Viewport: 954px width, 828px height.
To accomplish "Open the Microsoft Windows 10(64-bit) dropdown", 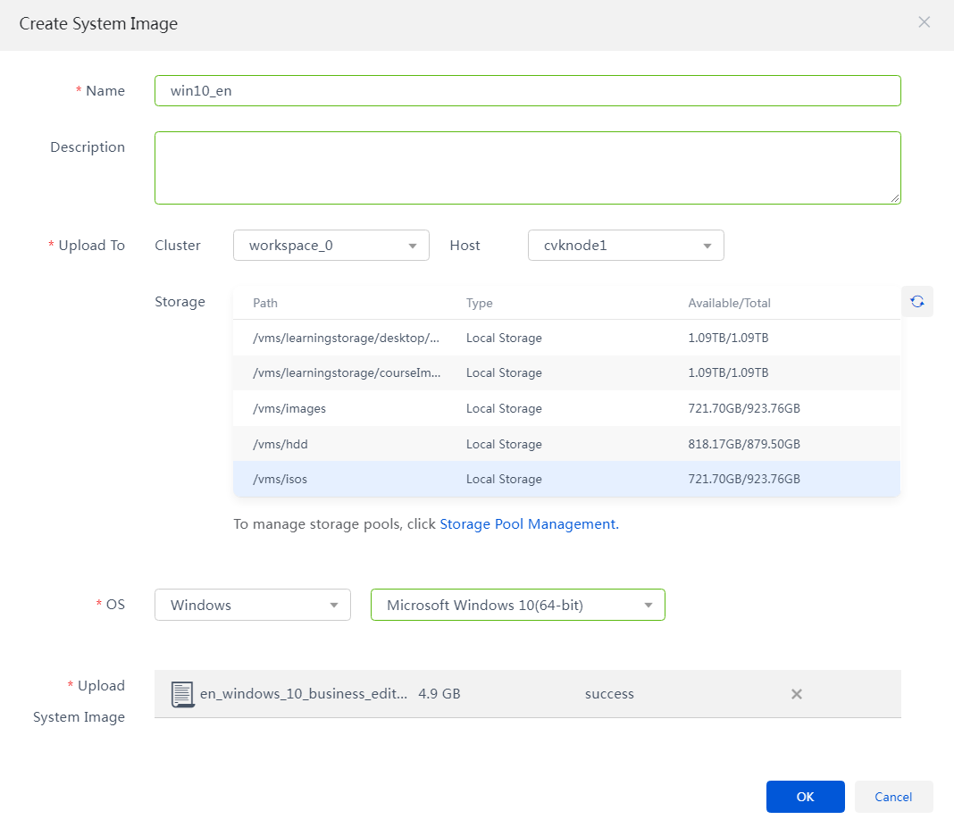I will coord(518,605).
